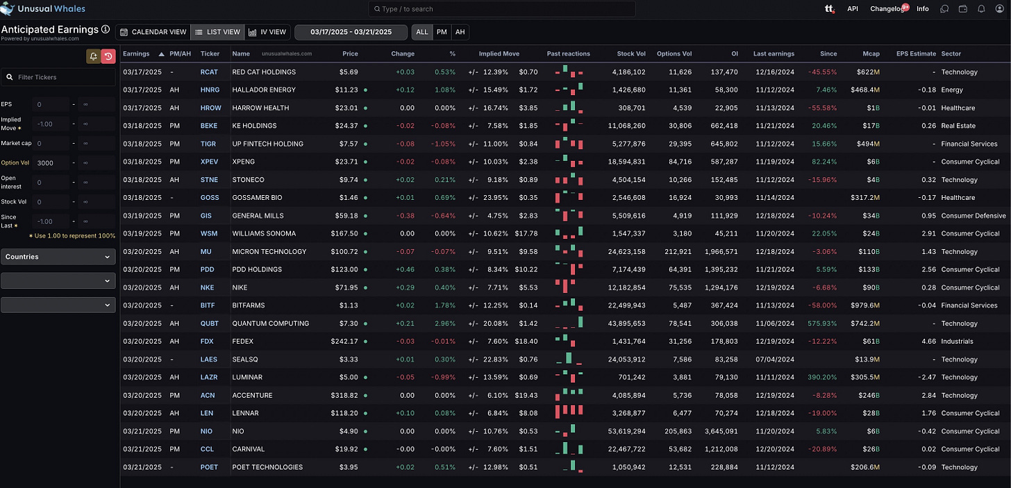
Task: Click the name MICRON TECHNOLOGY
Action: (x=269, y=252)
